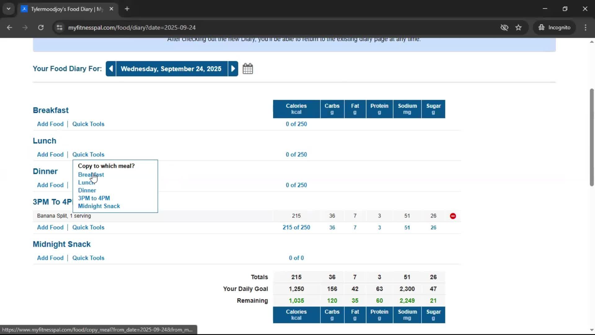The image size is (595, 335).
Task: Click the Incognito indicator
Action: (x=554, y=27)
